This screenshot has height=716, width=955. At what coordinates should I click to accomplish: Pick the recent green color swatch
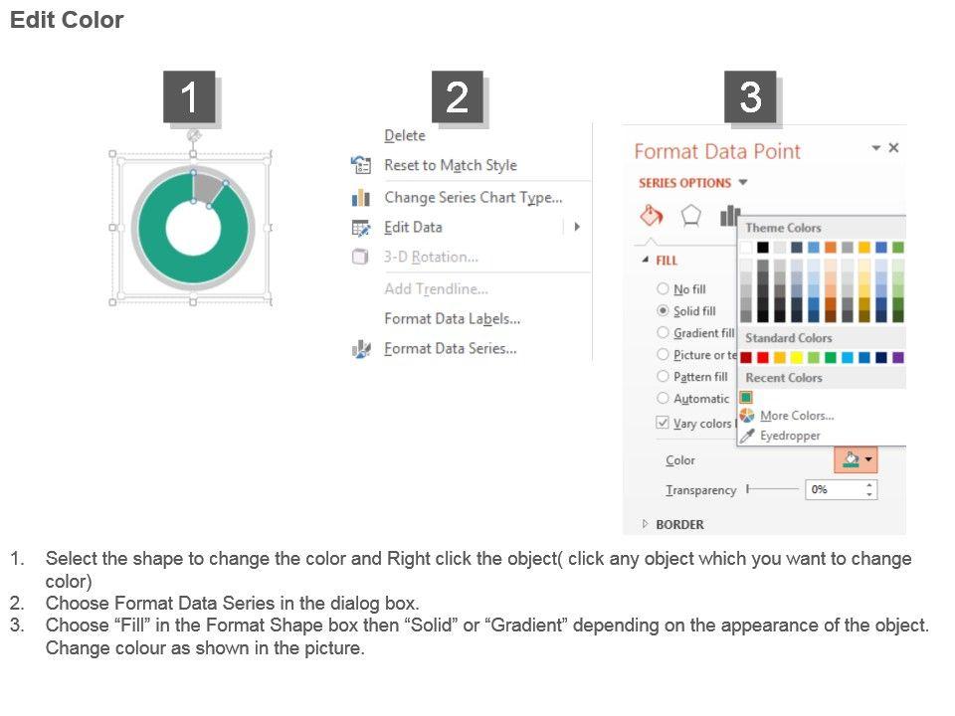point(746,397)
